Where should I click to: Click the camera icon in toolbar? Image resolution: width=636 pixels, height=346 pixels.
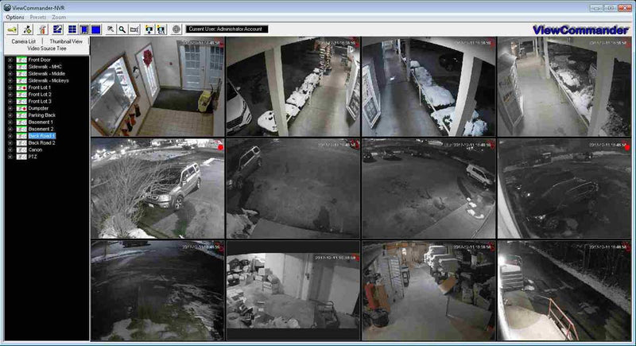point(136,29)
